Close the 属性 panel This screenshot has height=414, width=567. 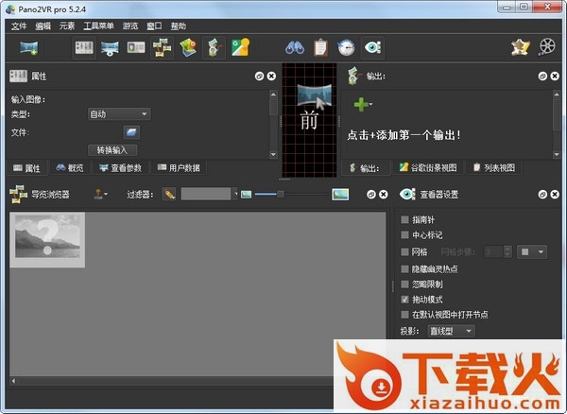(271, 76)
